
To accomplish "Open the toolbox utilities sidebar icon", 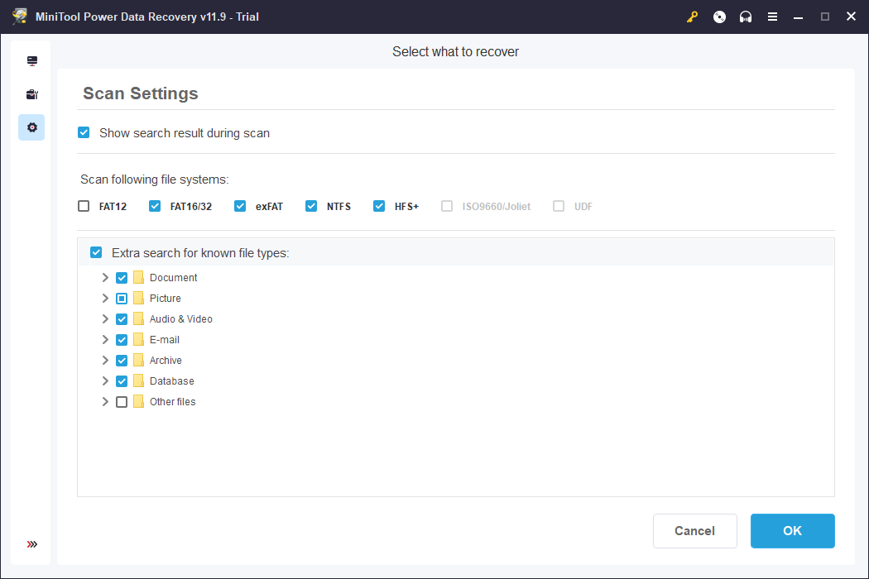I will coord(32,94).
